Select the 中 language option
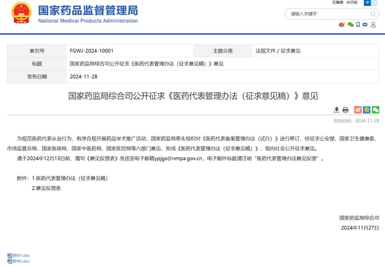 (x=367, y=2)
